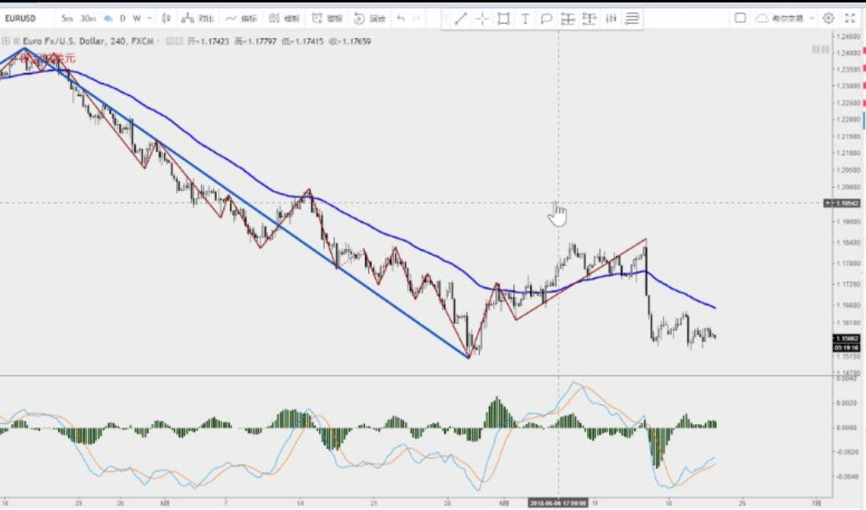Select the D daily timeframe

[x=122, y=18]
